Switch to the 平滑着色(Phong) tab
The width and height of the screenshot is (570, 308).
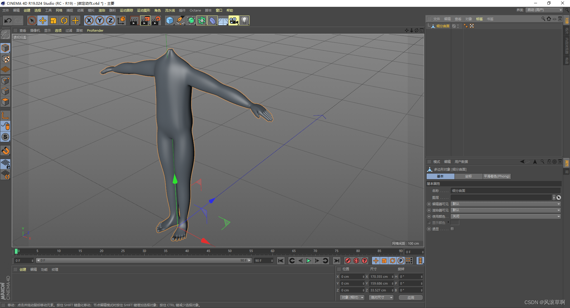(497, 176)
